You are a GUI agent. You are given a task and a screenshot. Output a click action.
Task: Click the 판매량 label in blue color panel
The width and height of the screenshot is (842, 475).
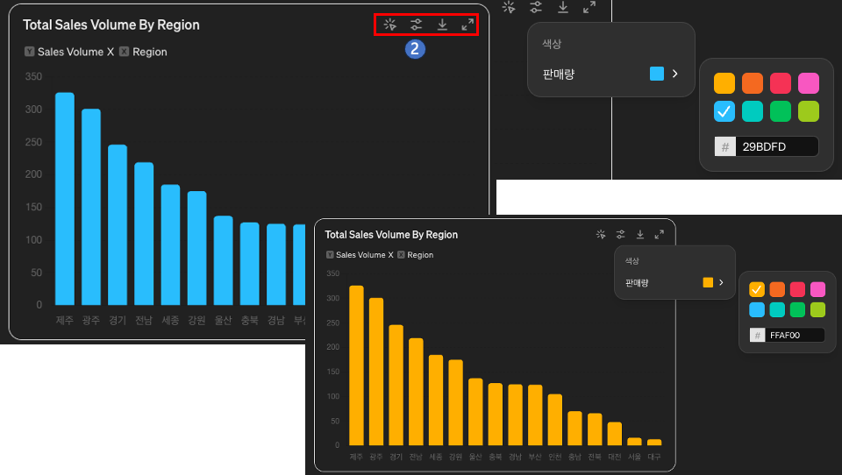click(559, 74)
